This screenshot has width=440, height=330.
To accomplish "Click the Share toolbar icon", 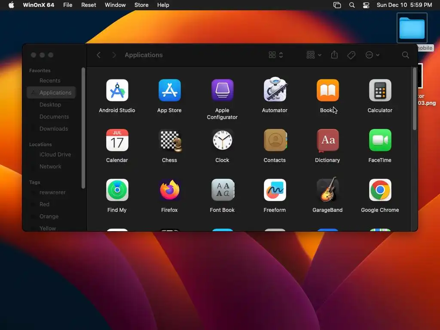I will (x=334, y=55).
